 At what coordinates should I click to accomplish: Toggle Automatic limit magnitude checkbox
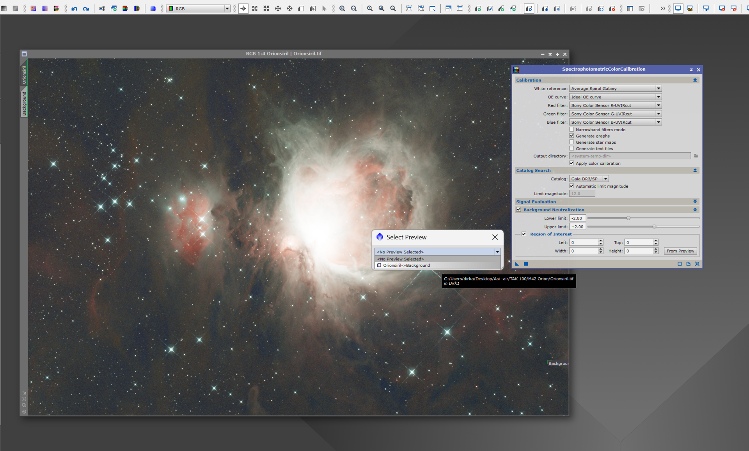coord(572,186)
